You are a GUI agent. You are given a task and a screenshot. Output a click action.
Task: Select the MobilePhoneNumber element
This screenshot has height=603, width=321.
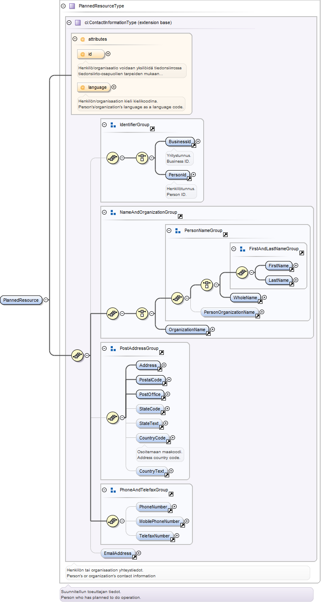click(x=160, y=521)
